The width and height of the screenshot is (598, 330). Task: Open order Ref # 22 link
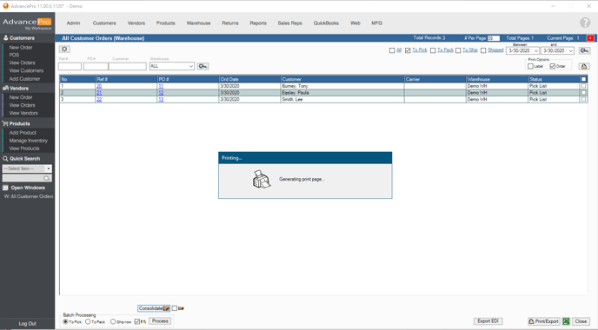point(99,100)
